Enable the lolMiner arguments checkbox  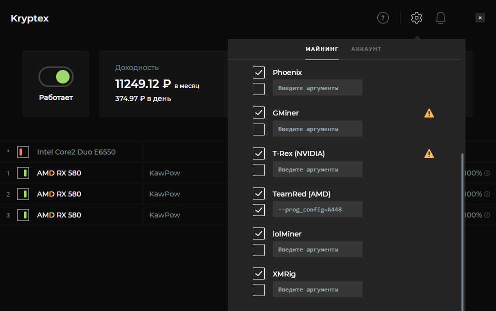tap(259, 249)
